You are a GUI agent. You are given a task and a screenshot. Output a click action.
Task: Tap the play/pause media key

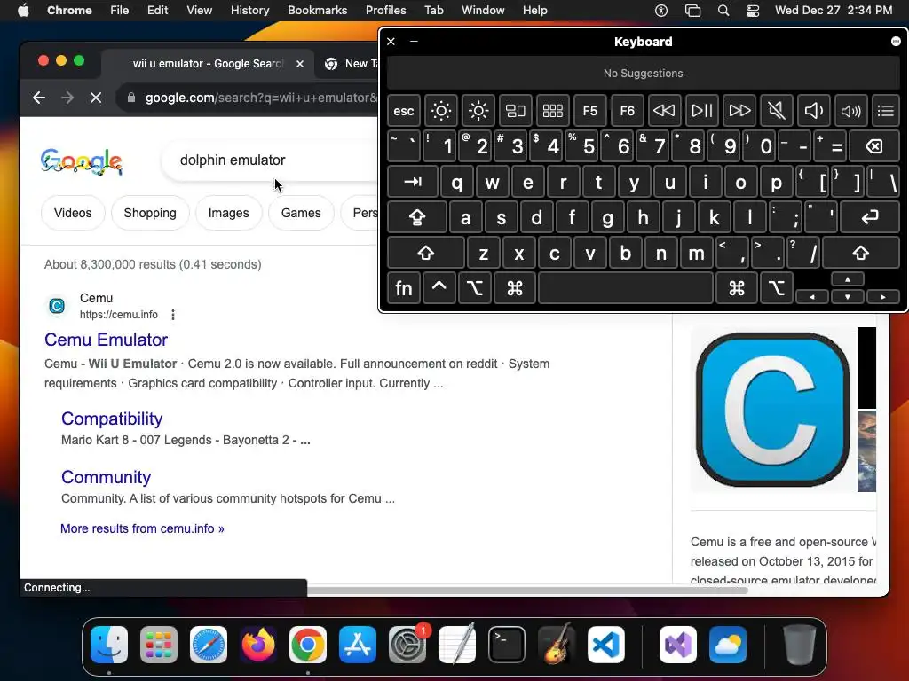point(701,111)
